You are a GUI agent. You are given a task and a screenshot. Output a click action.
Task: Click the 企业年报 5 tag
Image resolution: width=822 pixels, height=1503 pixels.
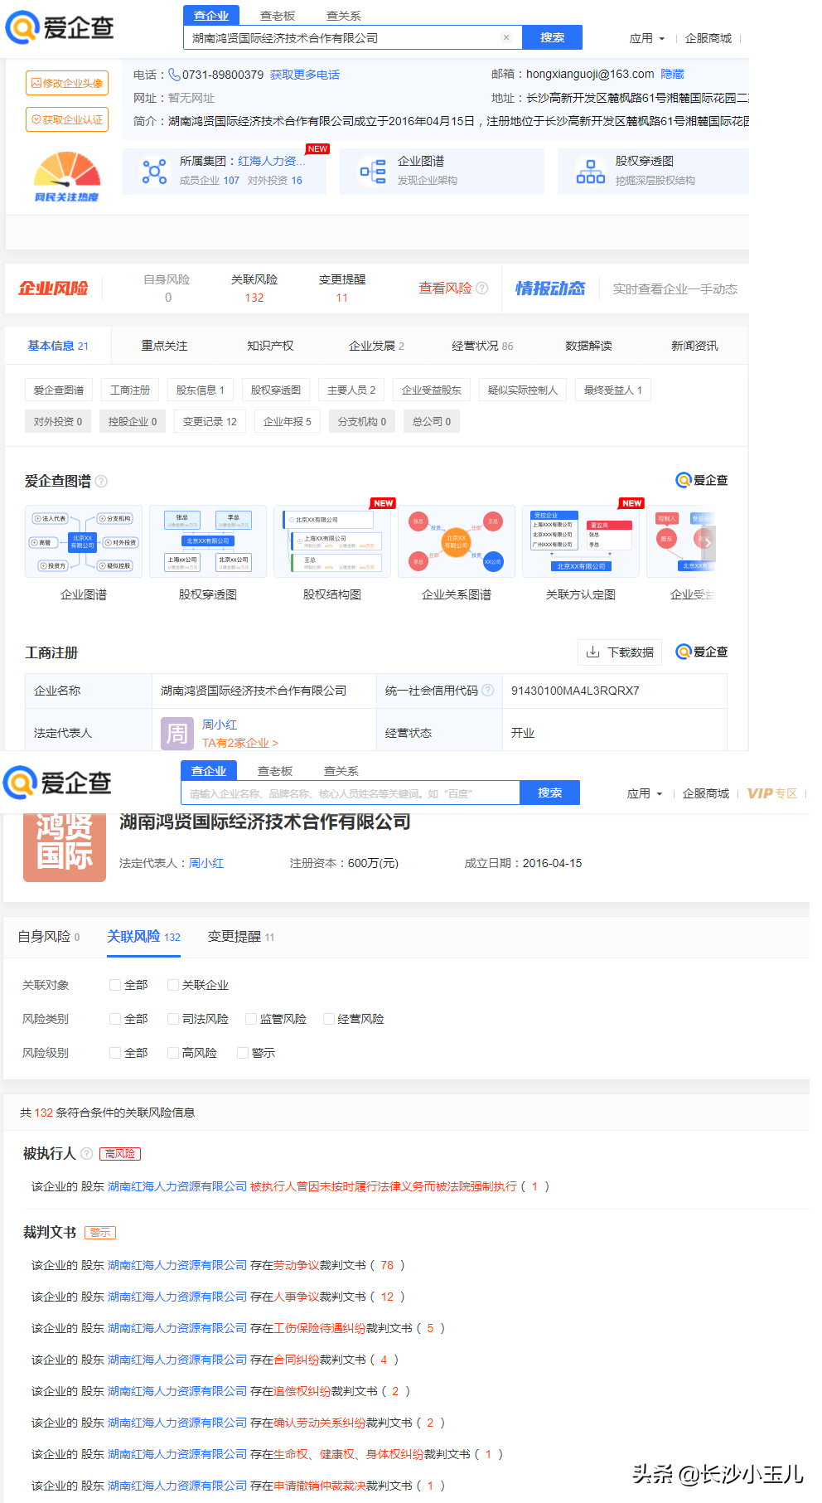pyautogui.click(x=288, y=421)
